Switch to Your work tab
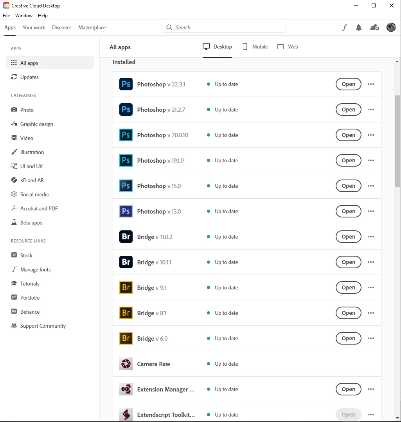The width and height of the screenshot is (401, 422). click(x=34, y=27)
